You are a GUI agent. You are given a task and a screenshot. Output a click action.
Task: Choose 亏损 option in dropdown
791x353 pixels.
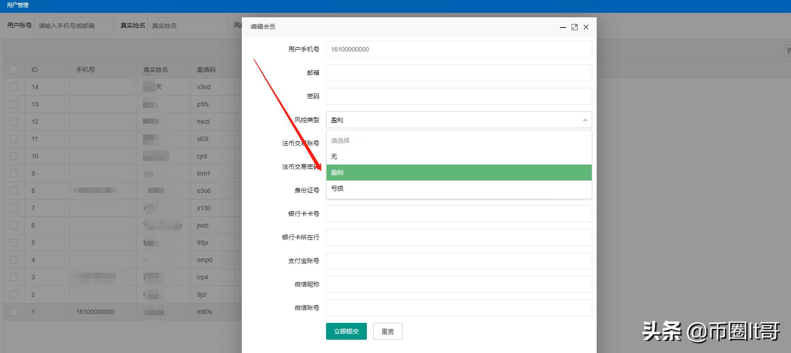pyautogui.click(x=459, y=188)
